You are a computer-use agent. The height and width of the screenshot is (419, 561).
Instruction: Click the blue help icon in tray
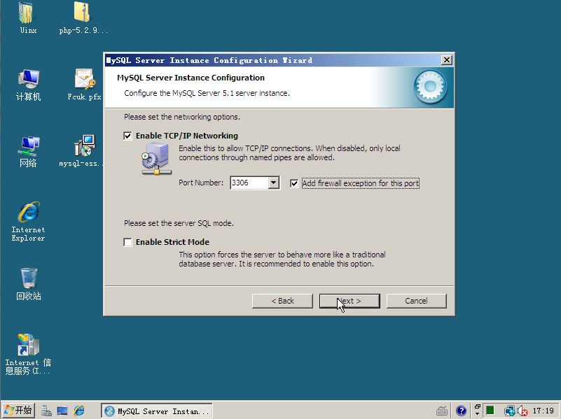[461, 411]
